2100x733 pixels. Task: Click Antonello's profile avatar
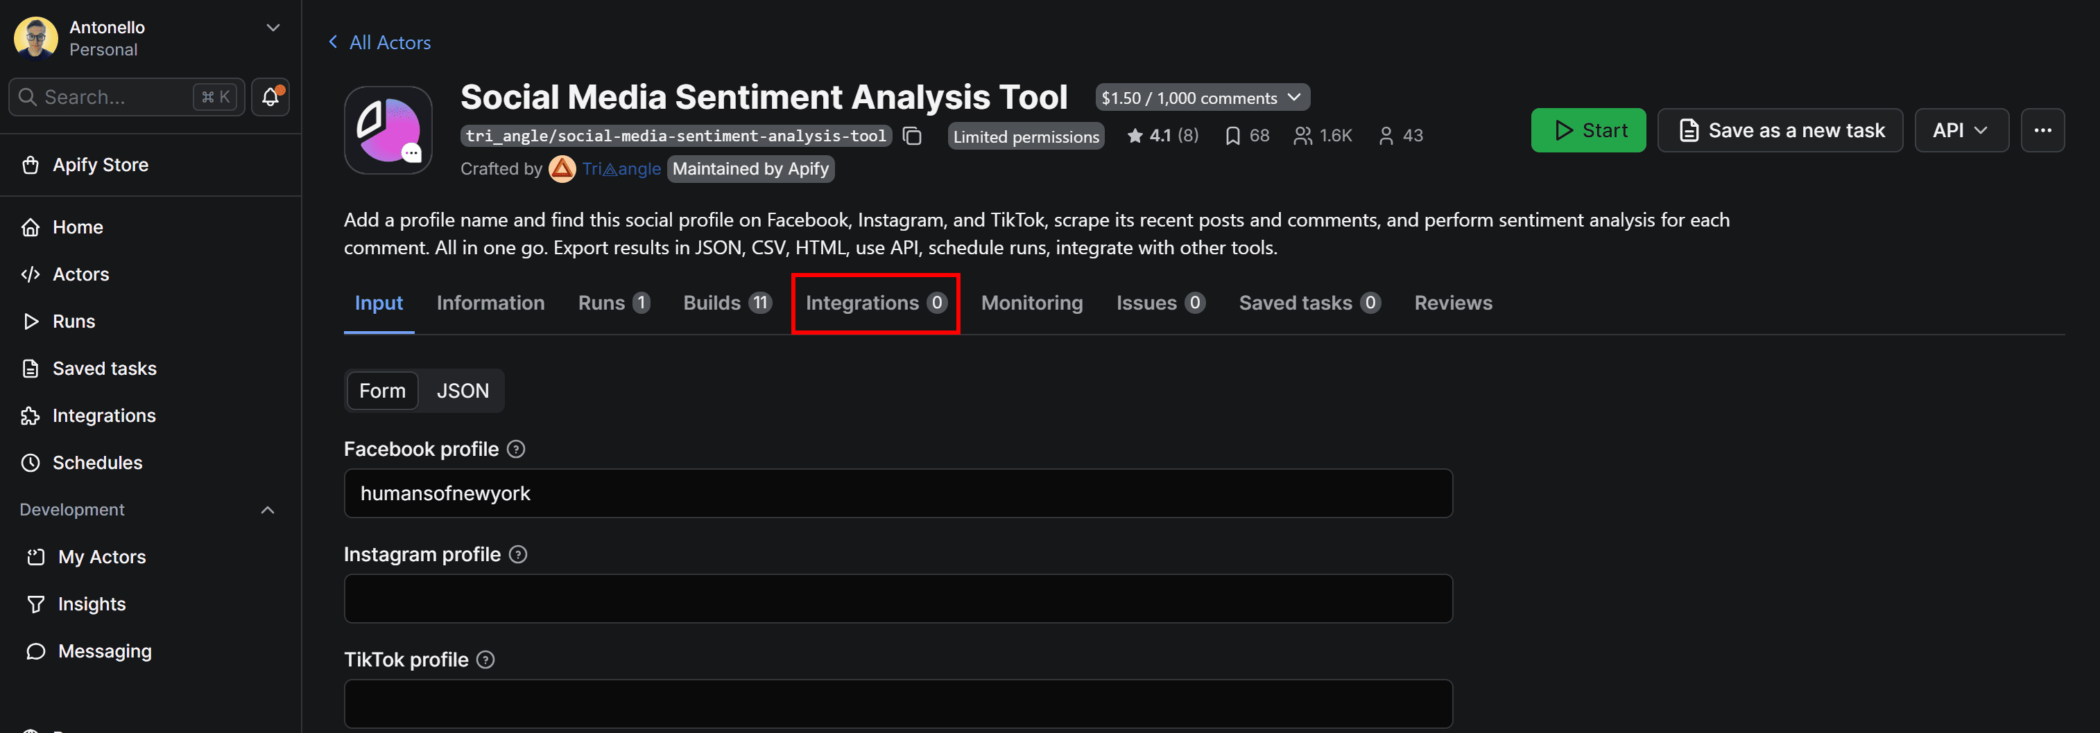tap(36, 38)
